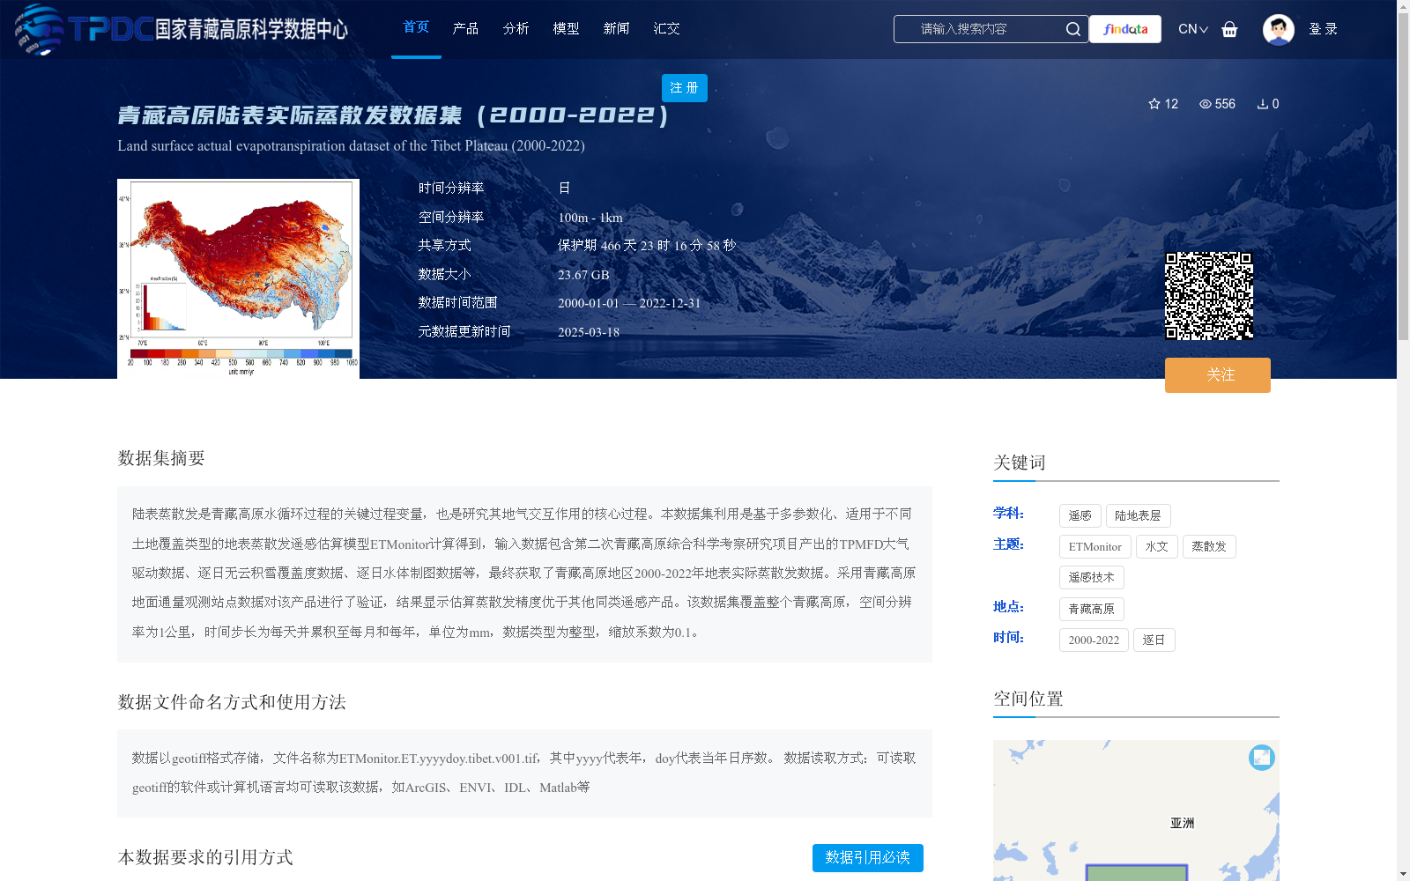Click the orange 关注 follow button
The width and height of the screenshot is (1410, 881).
point(1218,375)
